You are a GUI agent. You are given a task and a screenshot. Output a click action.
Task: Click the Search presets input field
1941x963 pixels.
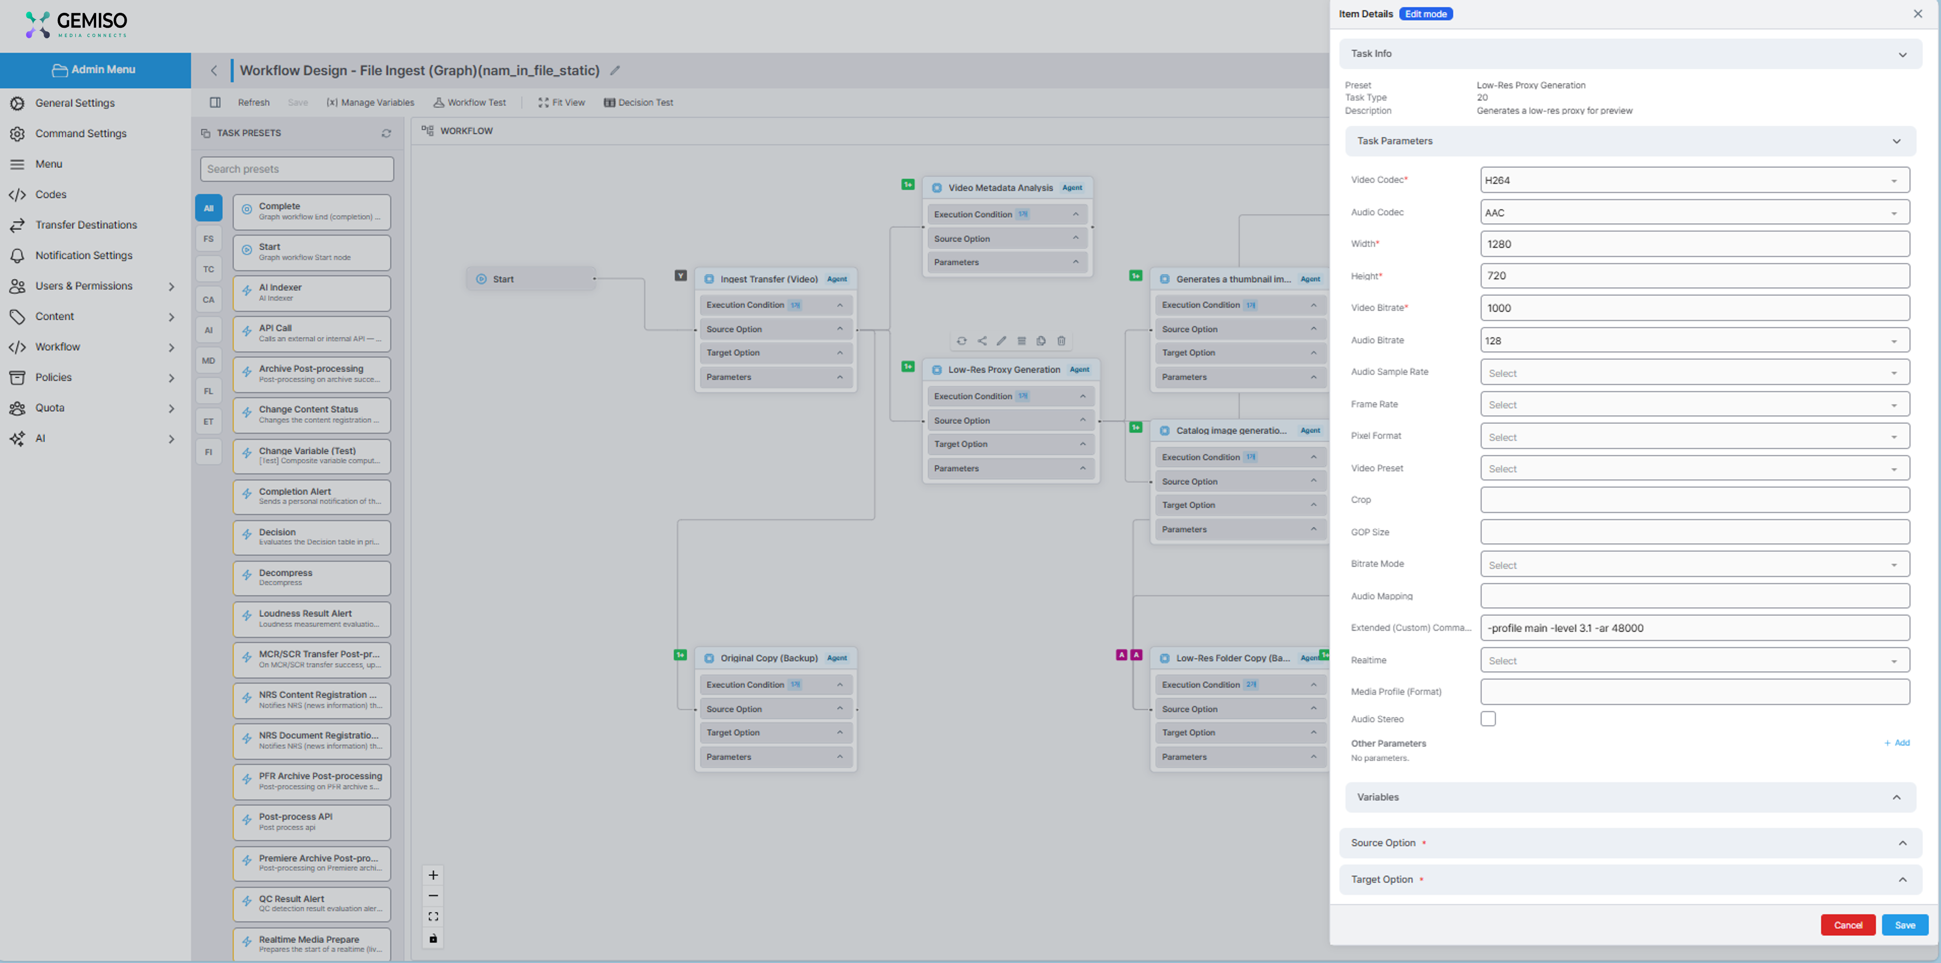297,169
